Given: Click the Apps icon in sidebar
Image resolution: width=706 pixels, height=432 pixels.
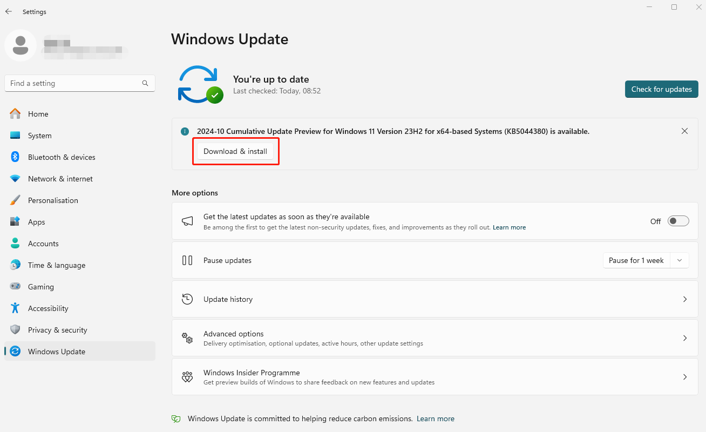Looking at the screenshot, I should (15, 222).
